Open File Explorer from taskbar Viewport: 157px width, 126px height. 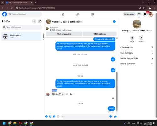(15, 123)
